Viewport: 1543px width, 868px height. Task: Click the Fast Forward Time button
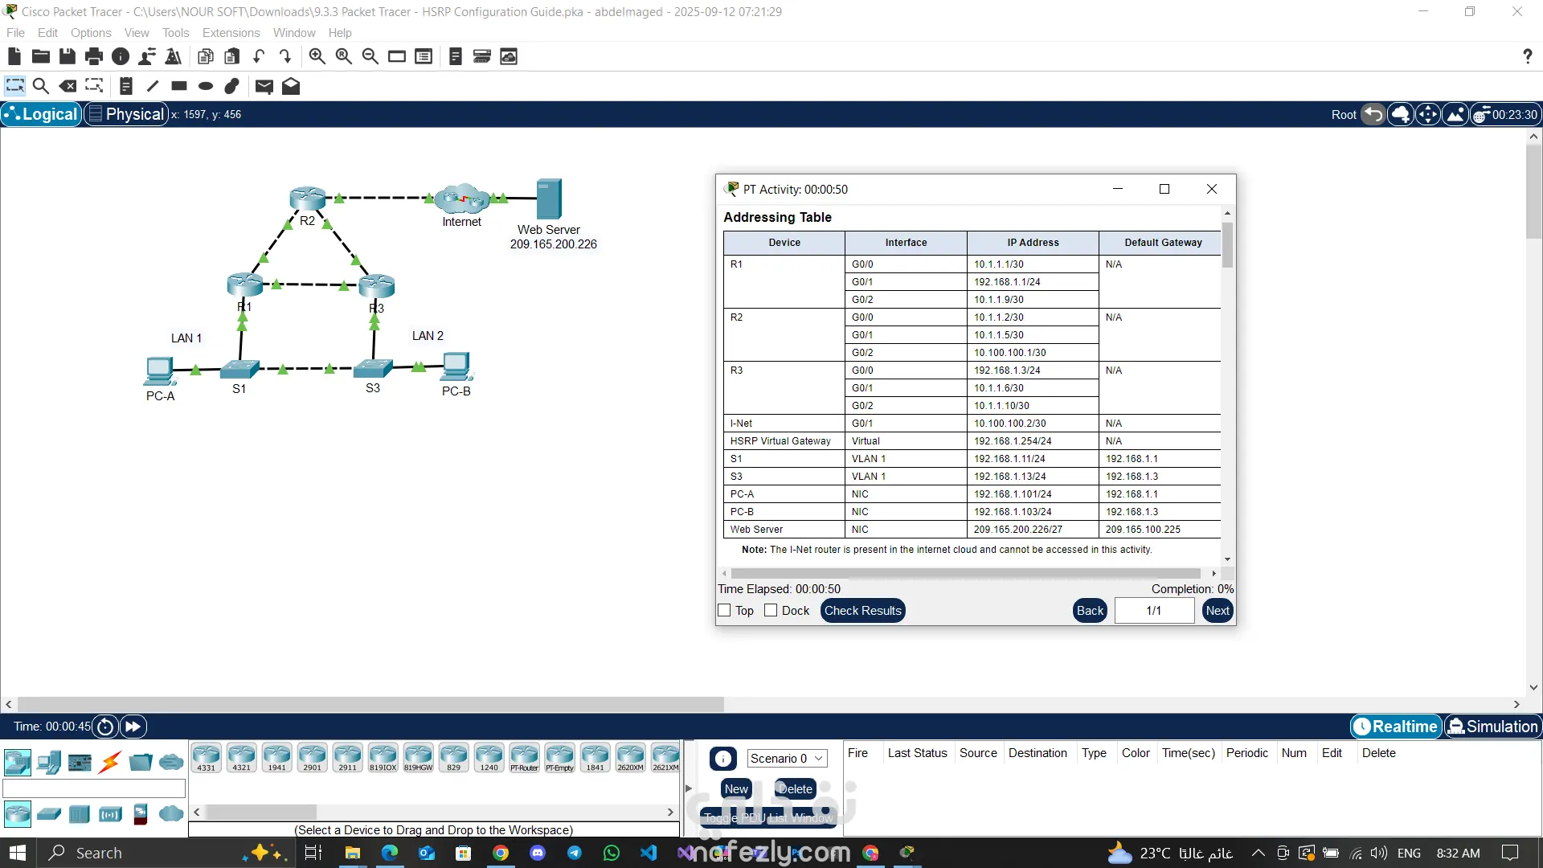coord(133,727)
